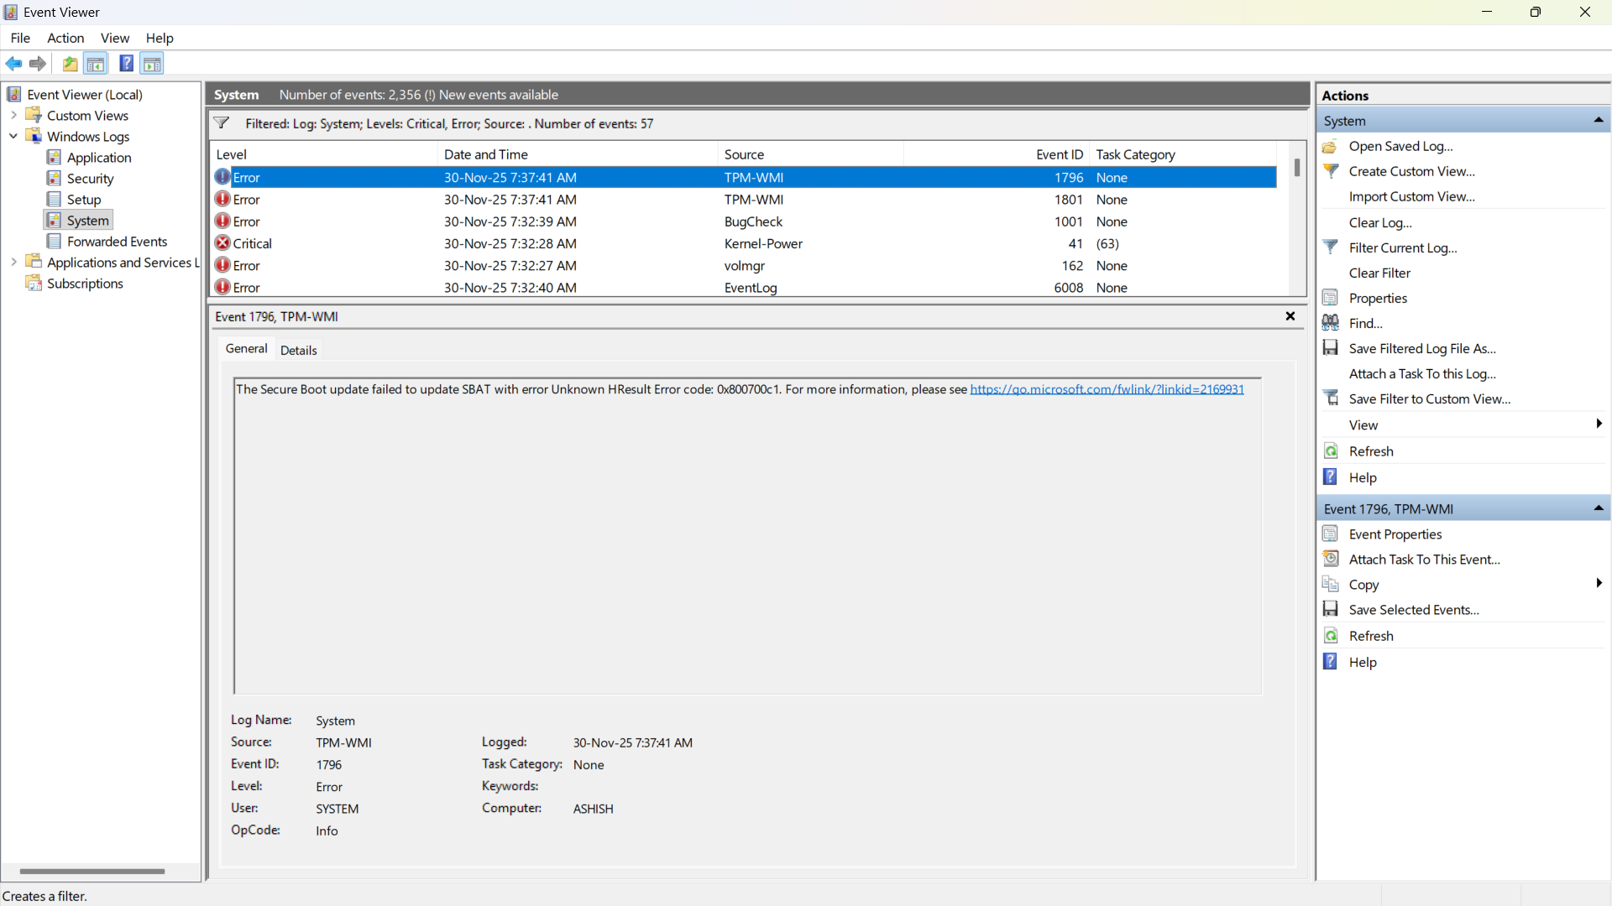Open the Action menu
The image size is (1612, 906).
[x=65, y=38]
